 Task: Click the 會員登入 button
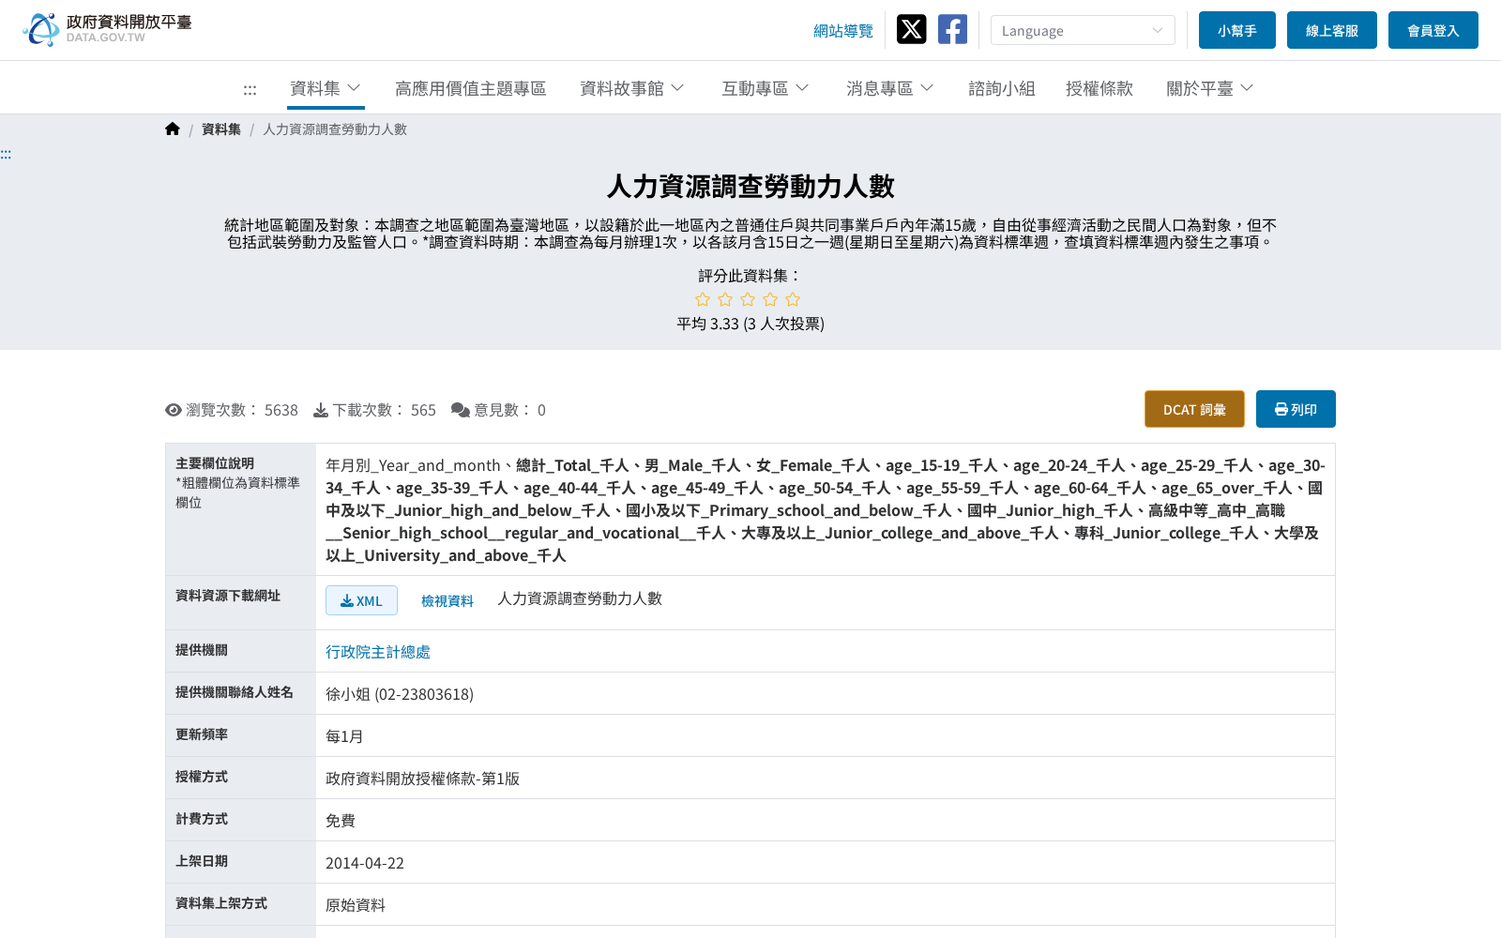1433,30
